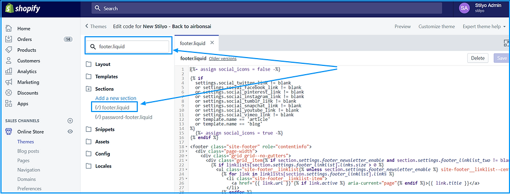Image resolution: width=510 pixels, height=194 pixels.
Task: Click the Customers person icon
Action: click(x=9, y=61)
